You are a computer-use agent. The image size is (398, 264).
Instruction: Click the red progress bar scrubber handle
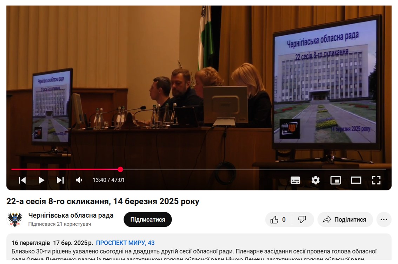[x=120, y=170]
